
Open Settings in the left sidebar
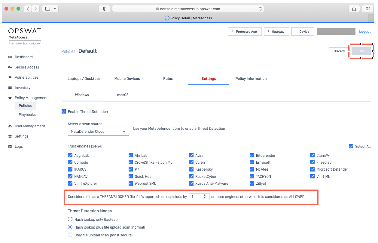22,136
